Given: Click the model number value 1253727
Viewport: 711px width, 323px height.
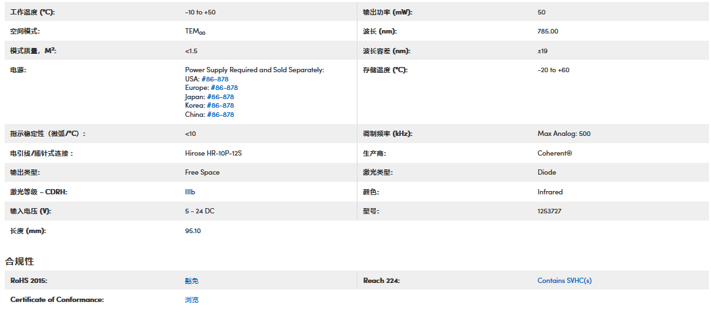Looking at the screenshot, I should pos(549,211).
